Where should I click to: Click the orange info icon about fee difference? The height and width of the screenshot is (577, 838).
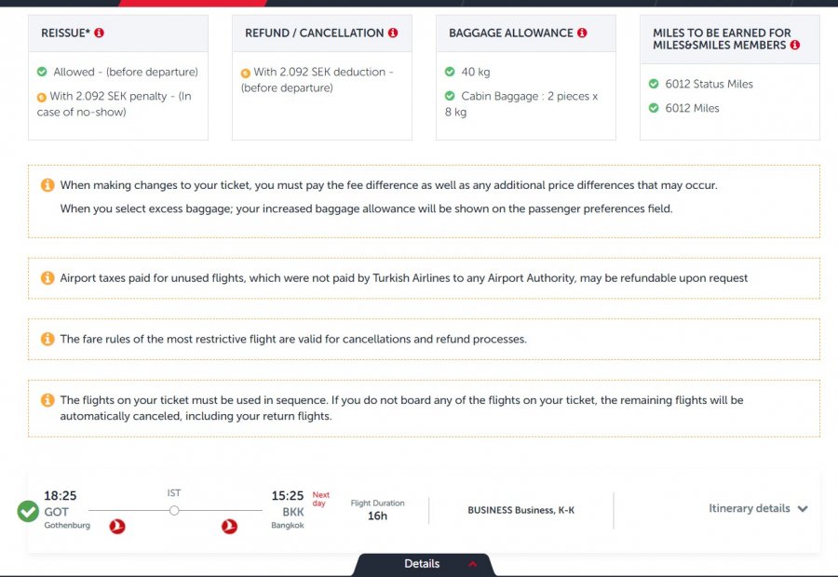coord(47,185)
